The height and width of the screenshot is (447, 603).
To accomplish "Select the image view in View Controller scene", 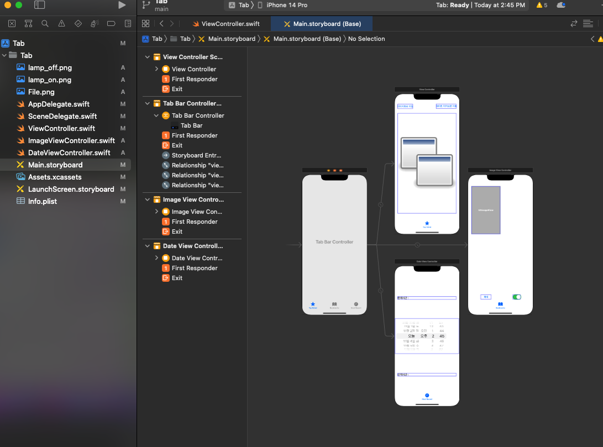I will tap(427, 164).
